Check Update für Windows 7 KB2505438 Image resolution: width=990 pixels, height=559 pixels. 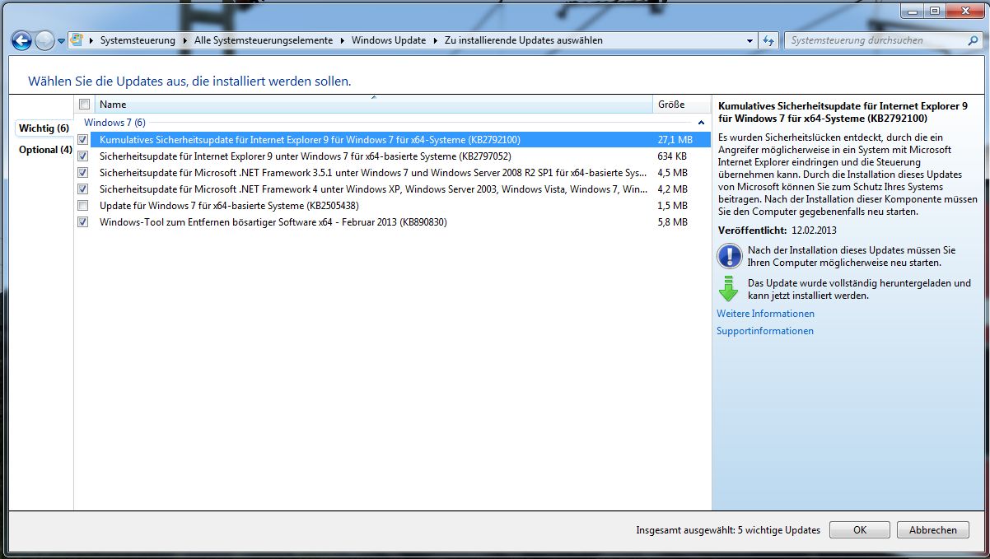82,206
